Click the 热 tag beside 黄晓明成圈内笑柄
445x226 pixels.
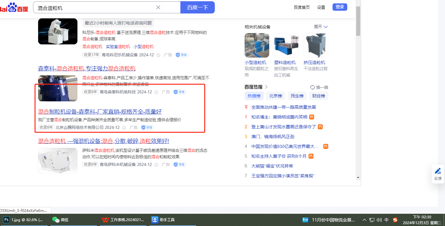click(x=311, y=117)
